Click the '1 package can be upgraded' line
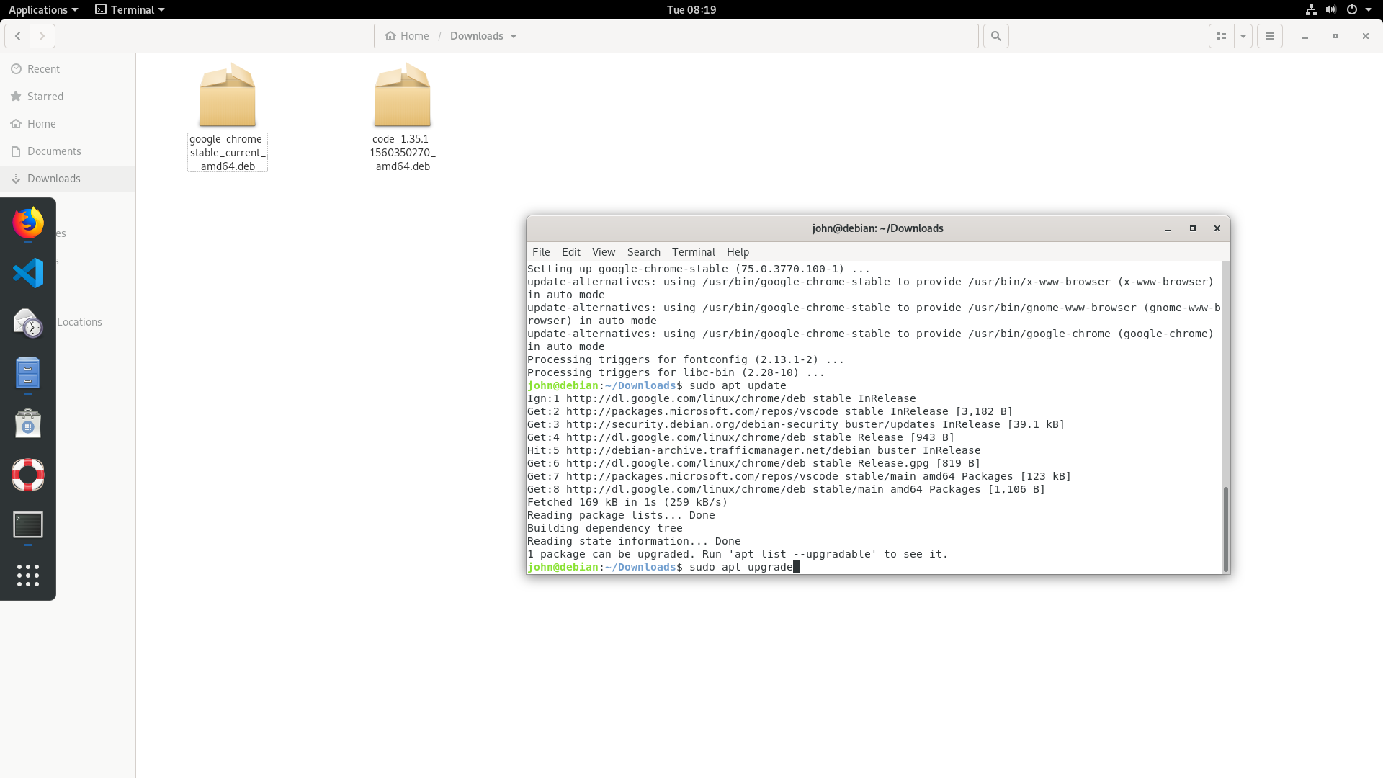This screenshot has width=1383, height=778. pos(738,554)
